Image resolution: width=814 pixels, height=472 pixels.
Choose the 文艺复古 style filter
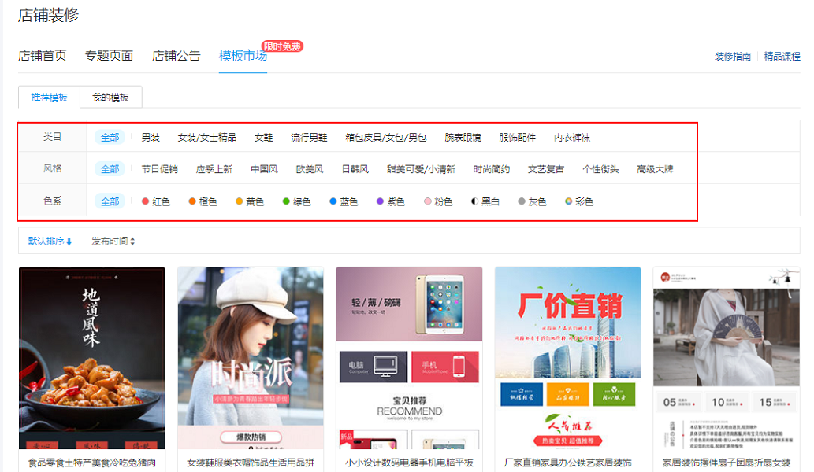[x=545, y=169]
